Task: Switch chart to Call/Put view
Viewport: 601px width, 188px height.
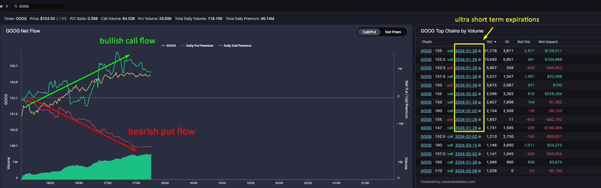Action: tap(369, 32)
